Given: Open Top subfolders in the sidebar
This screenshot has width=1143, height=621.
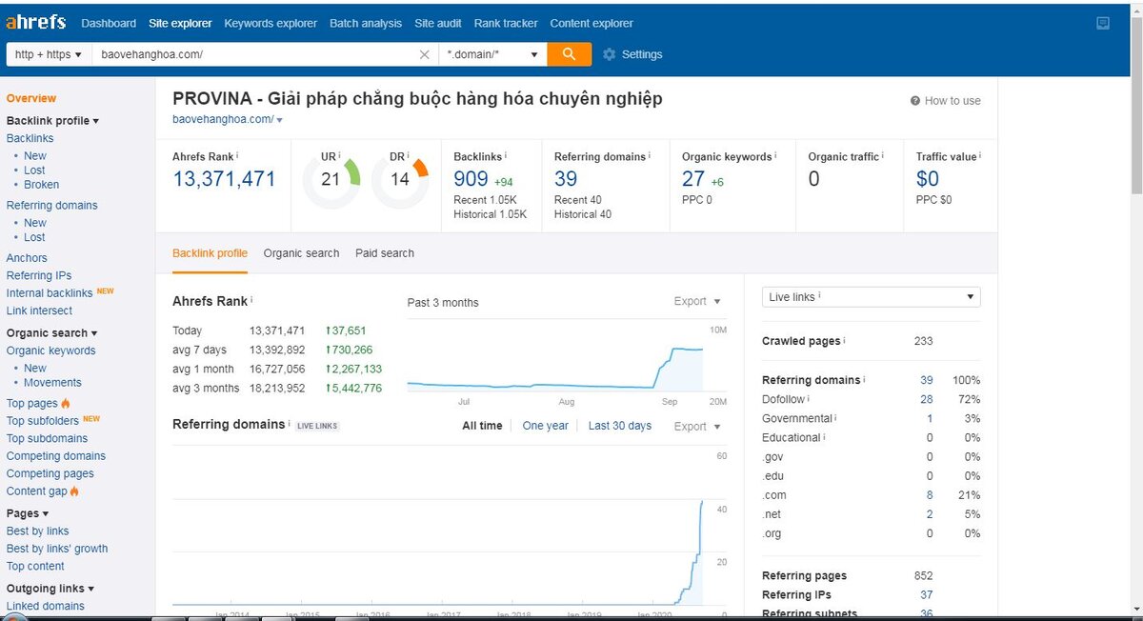Looking at the screenshot, I should coord(43,420).
